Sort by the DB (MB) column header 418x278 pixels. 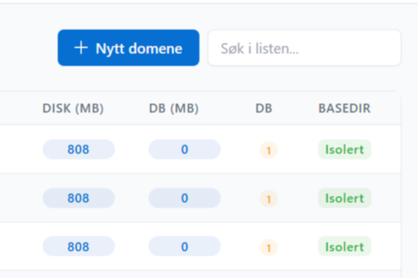pyautogui.click(x=174, y=109)
